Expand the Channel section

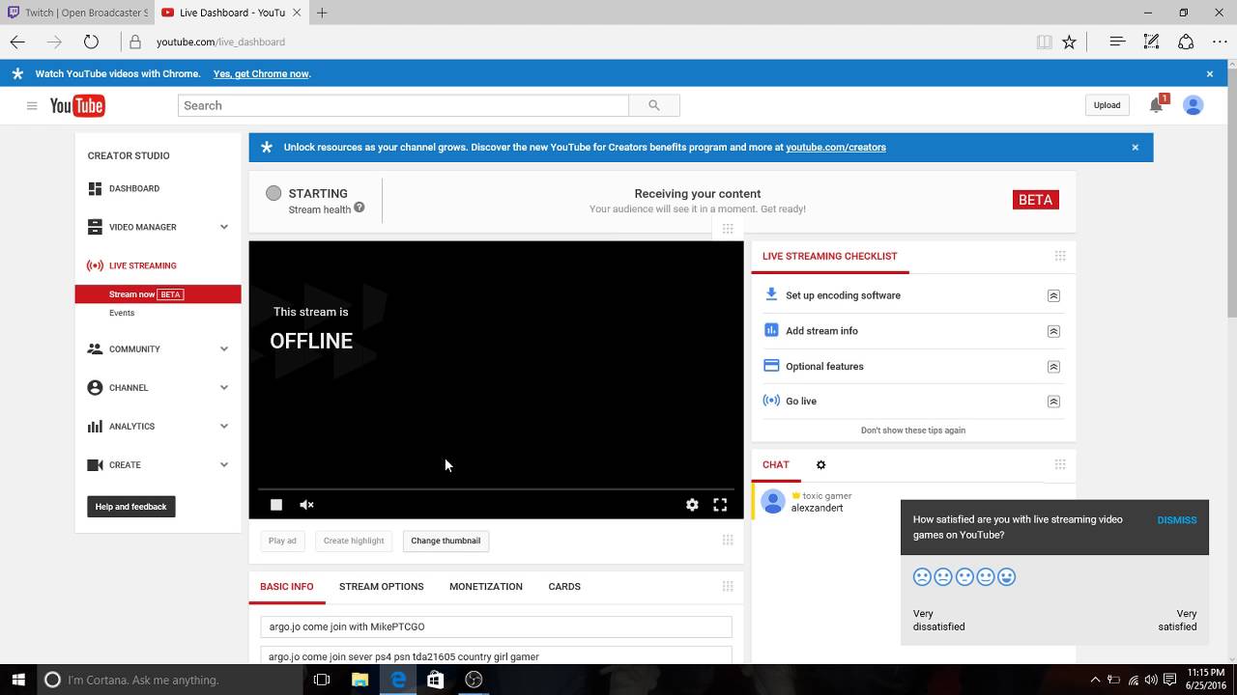point(224,388)
